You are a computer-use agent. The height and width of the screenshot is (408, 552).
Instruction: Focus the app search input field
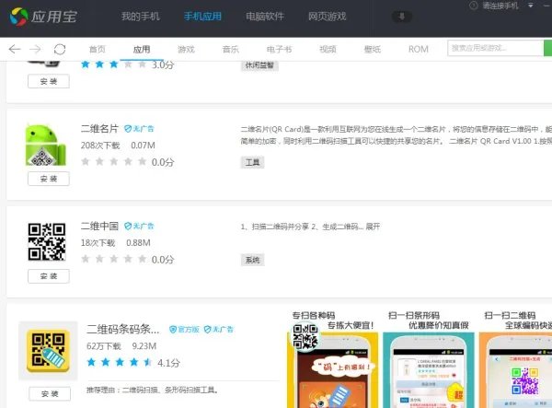coord(495,48)
